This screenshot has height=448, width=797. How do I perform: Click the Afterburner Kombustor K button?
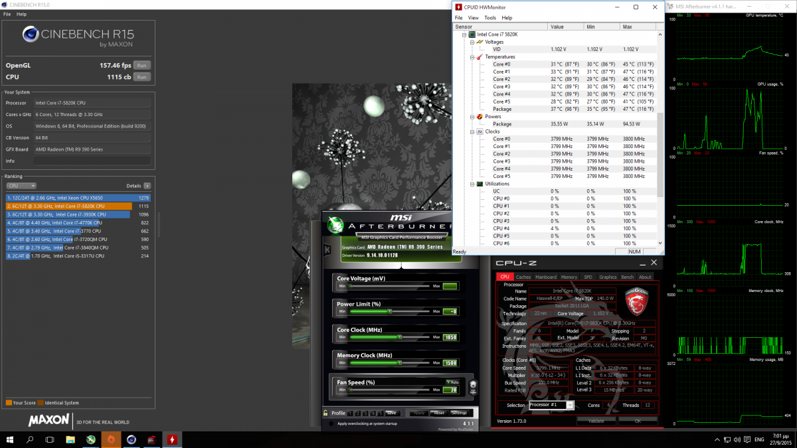pyautogui.click(x=326, y=248)
